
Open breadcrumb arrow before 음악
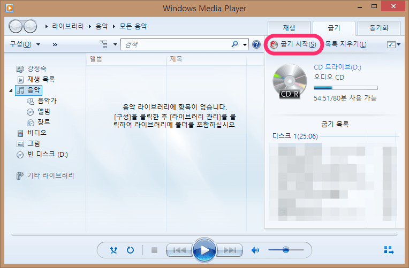point(90,26)
